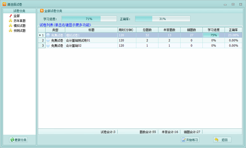The width and height of the screenshot is (246, 148).
Task: Click the yellow icon beside 预测试题
Action: 10,30
